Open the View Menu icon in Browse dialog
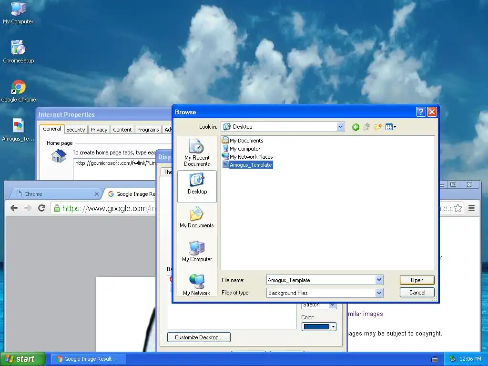This screenshot has width=488, height=366. click(x=391, y=127)
